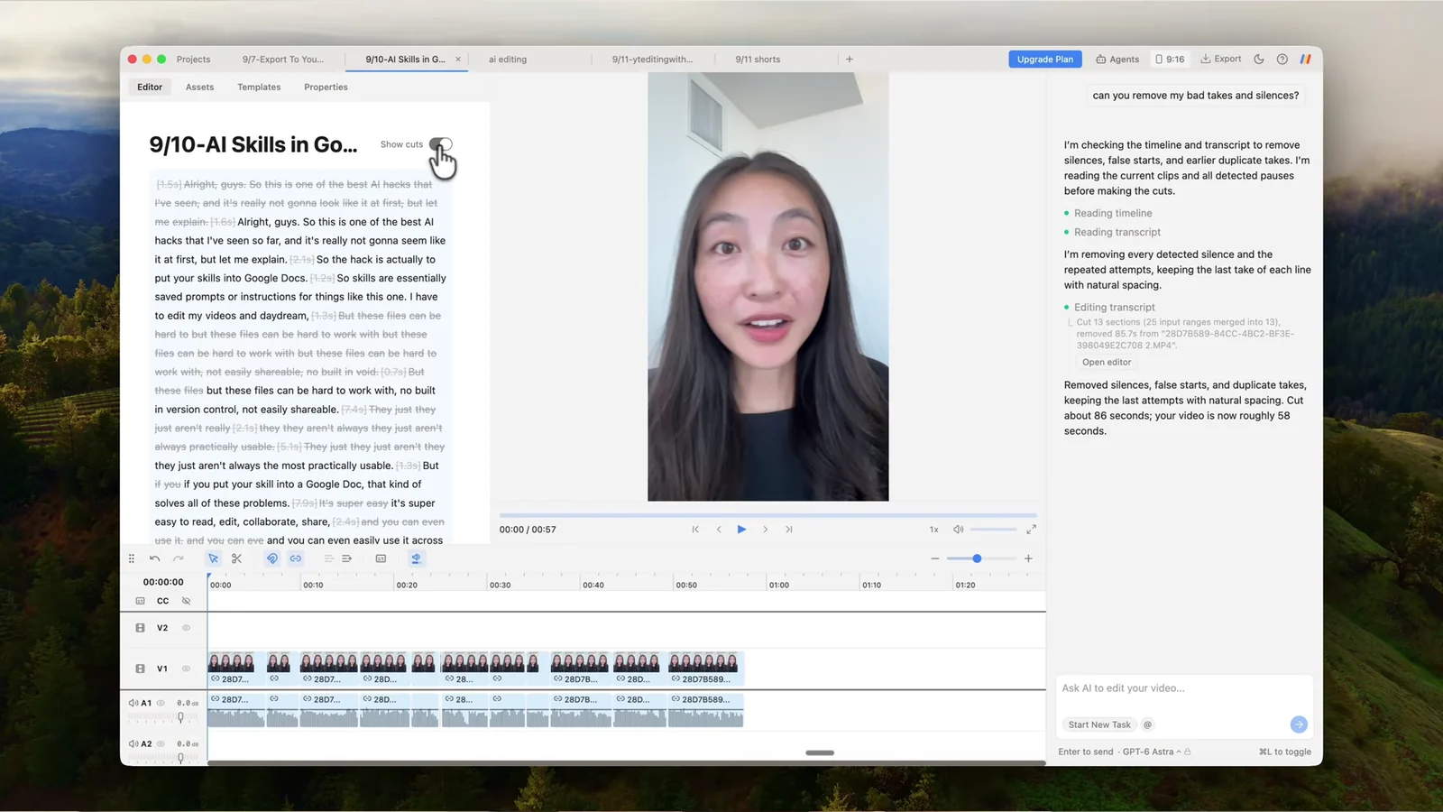Add a new project tab

(850, 60)
